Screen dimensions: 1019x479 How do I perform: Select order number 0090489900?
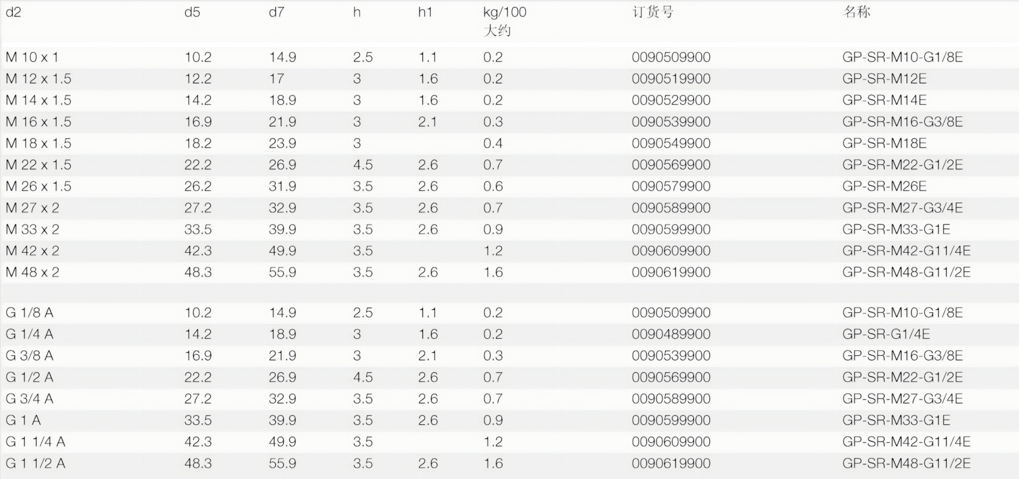pos(671,334)
